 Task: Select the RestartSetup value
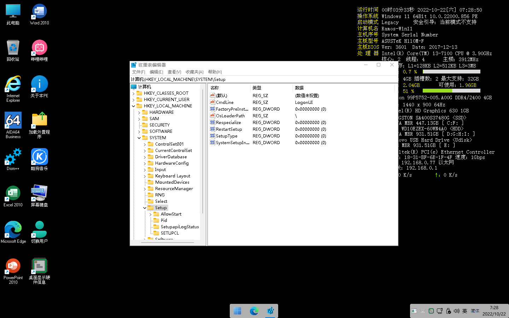pyautogui.click(x=229, y=129)
